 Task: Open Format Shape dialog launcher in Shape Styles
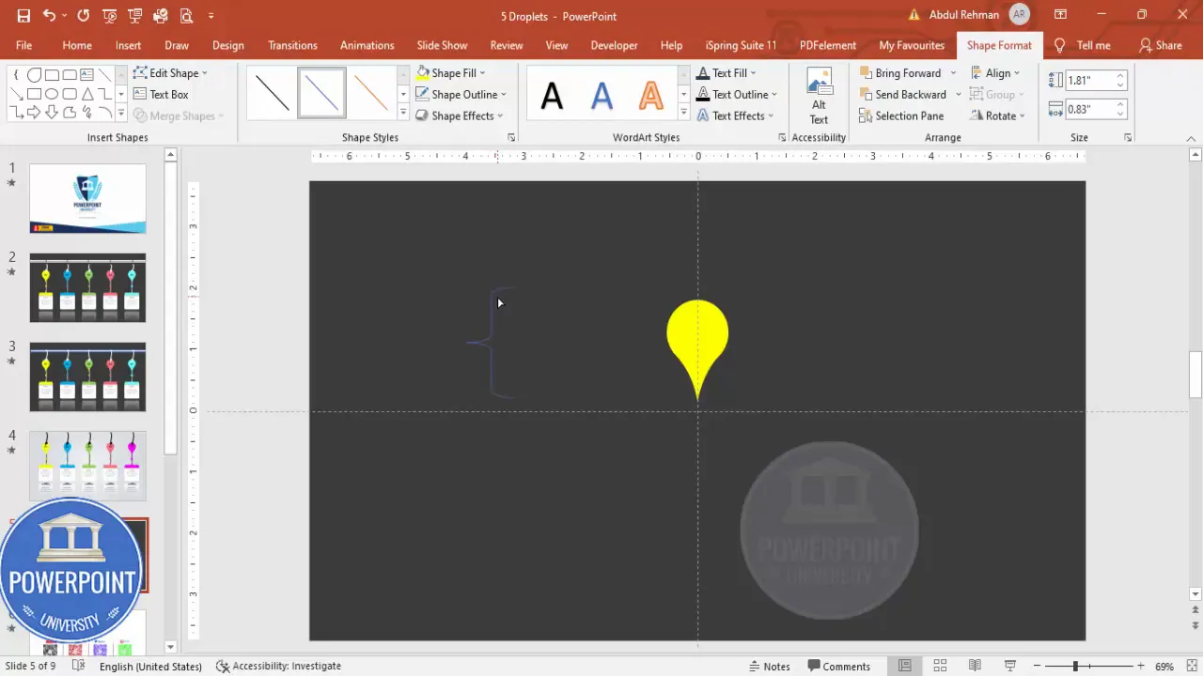tap(511, 137)
